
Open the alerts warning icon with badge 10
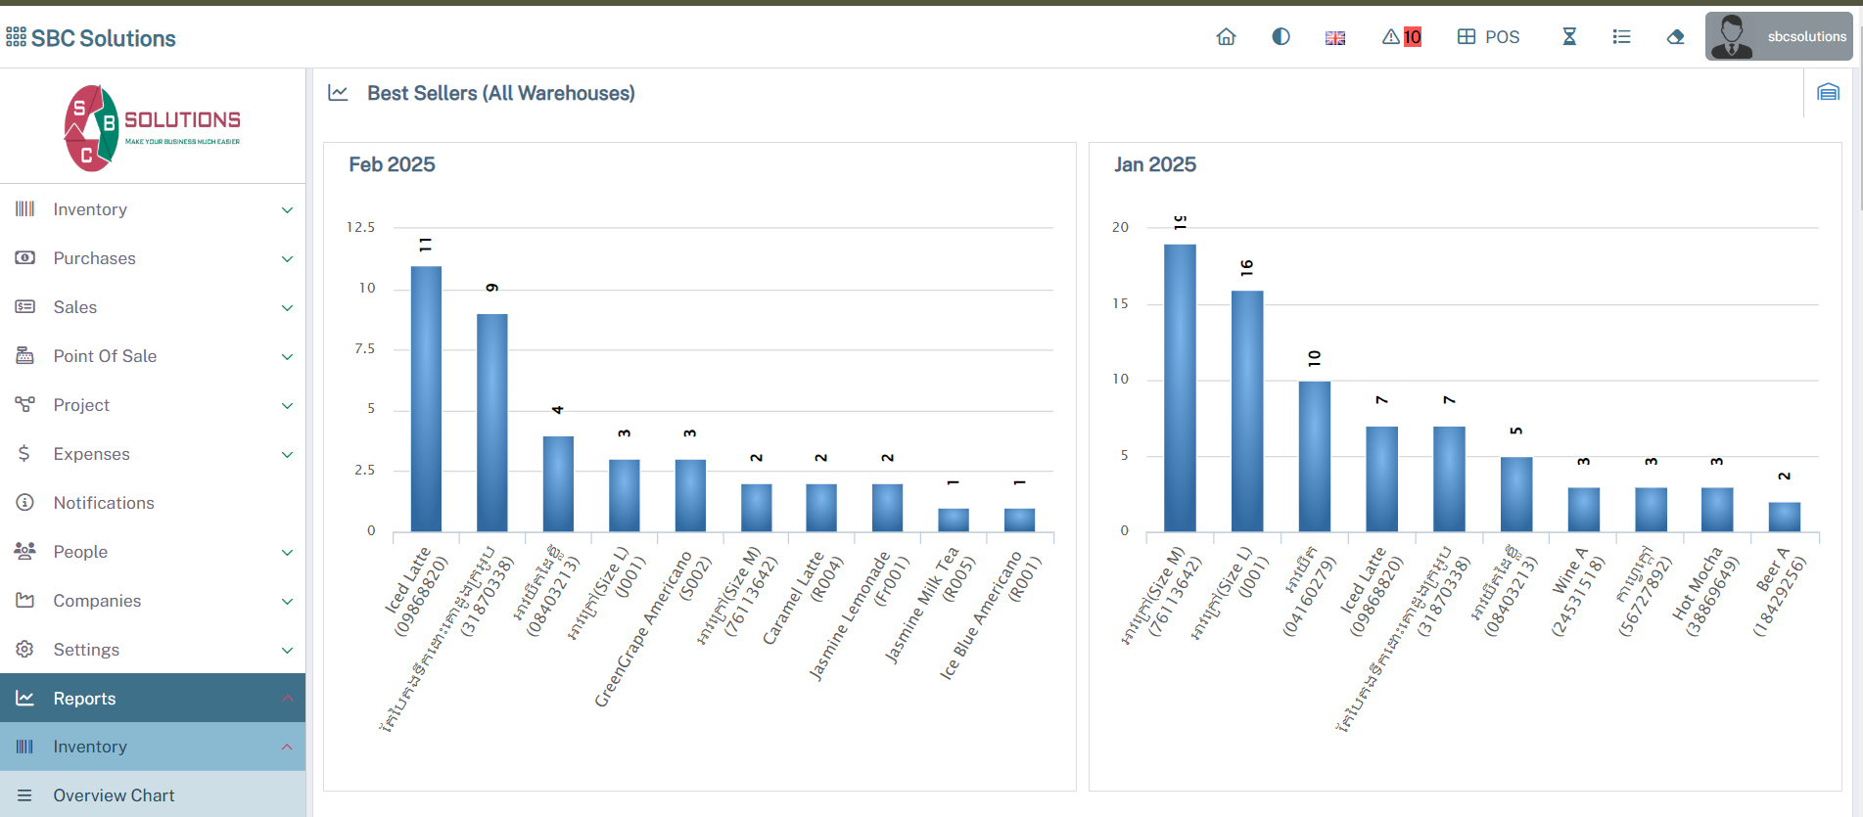point(1401,37)
